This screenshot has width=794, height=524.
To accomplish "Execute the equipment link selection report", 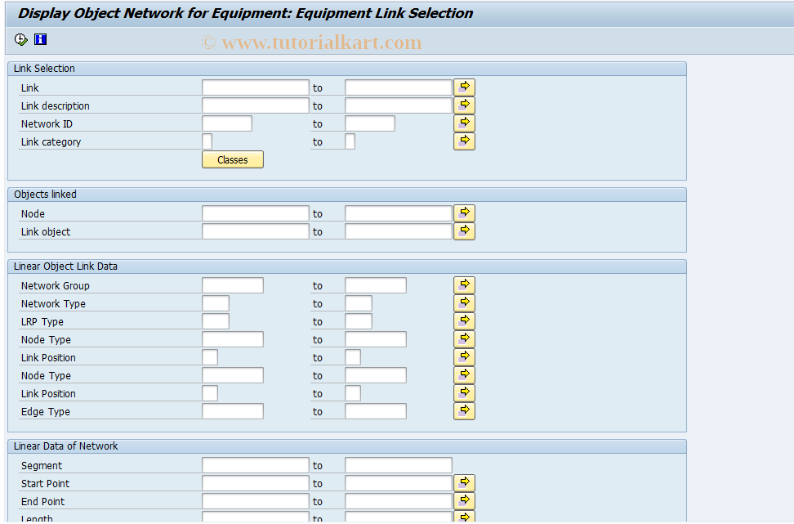I will click(x=20, y=38).
